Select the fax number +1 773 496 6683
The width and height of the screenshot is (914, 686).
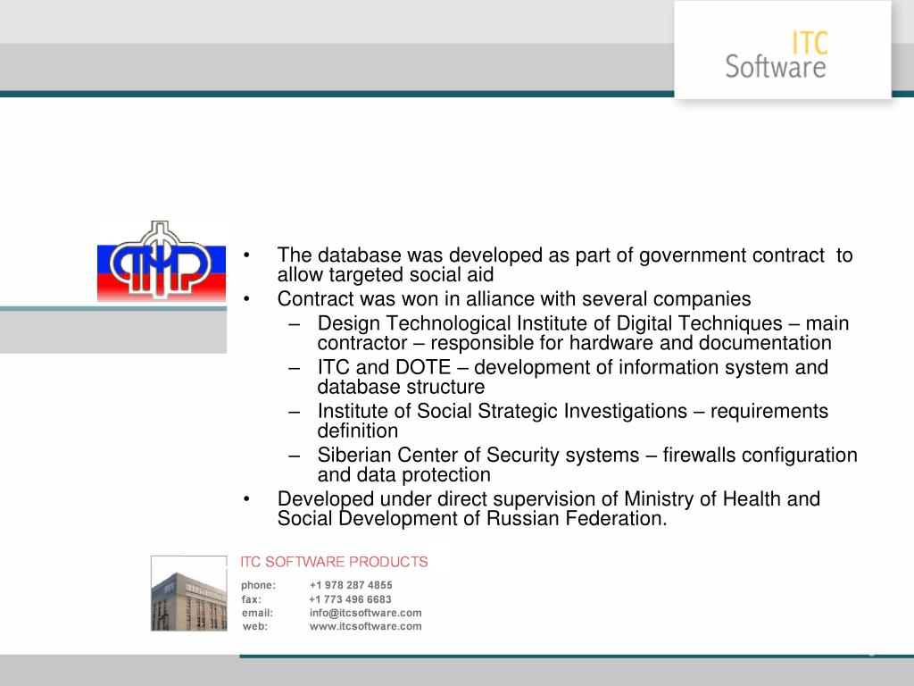point(350,599)
